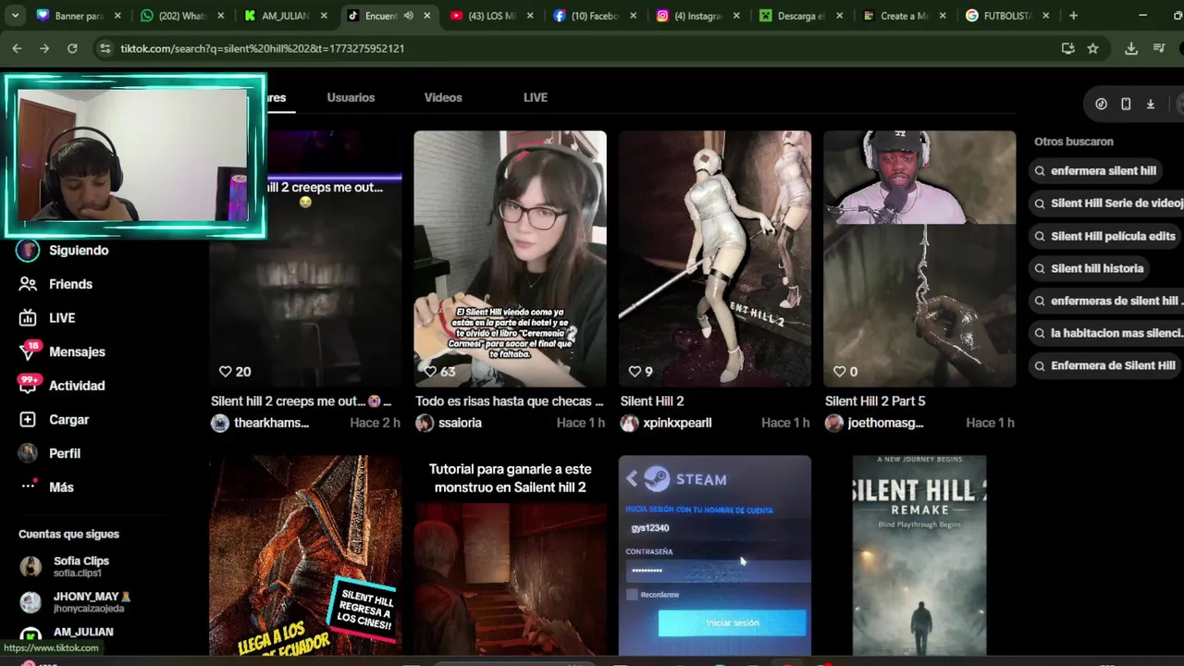Click the LIVE camera icon in sidebar

(x=29, y=318)
